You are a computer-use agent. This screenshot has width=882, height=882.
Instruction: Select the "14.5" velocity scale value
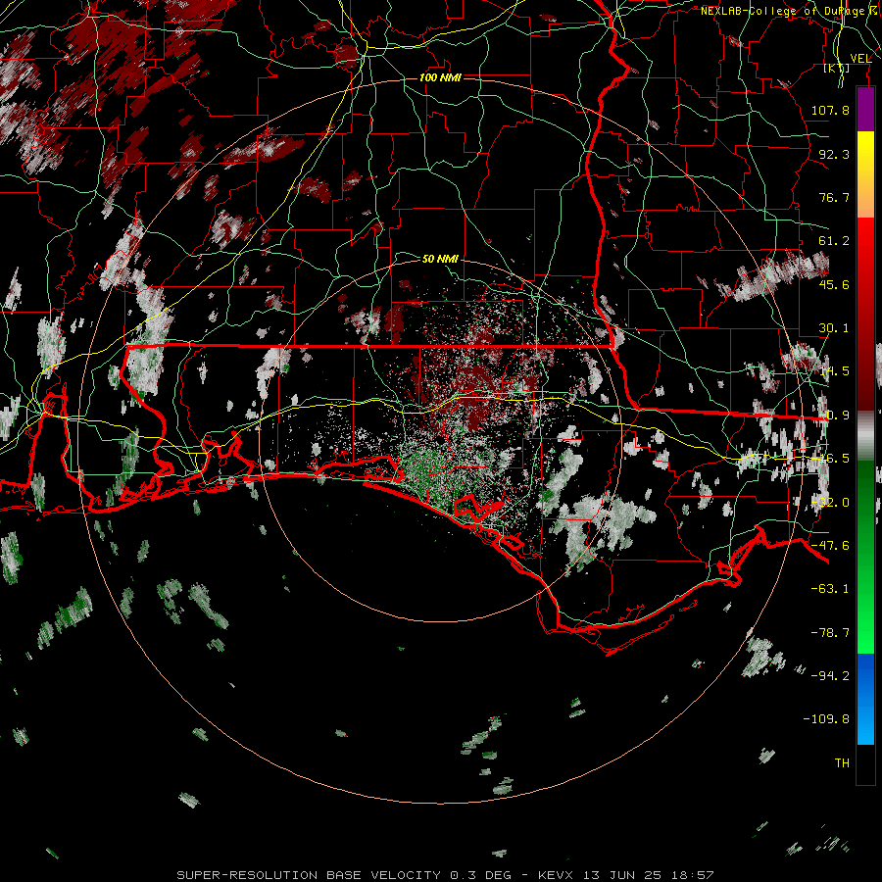[834, 371]
